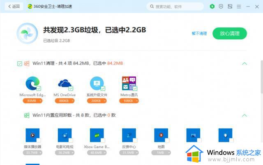Collapse the Win11内置应用卸载 section chevron
The height and width of the screenshot is (165, 263).
coord(245,115)
